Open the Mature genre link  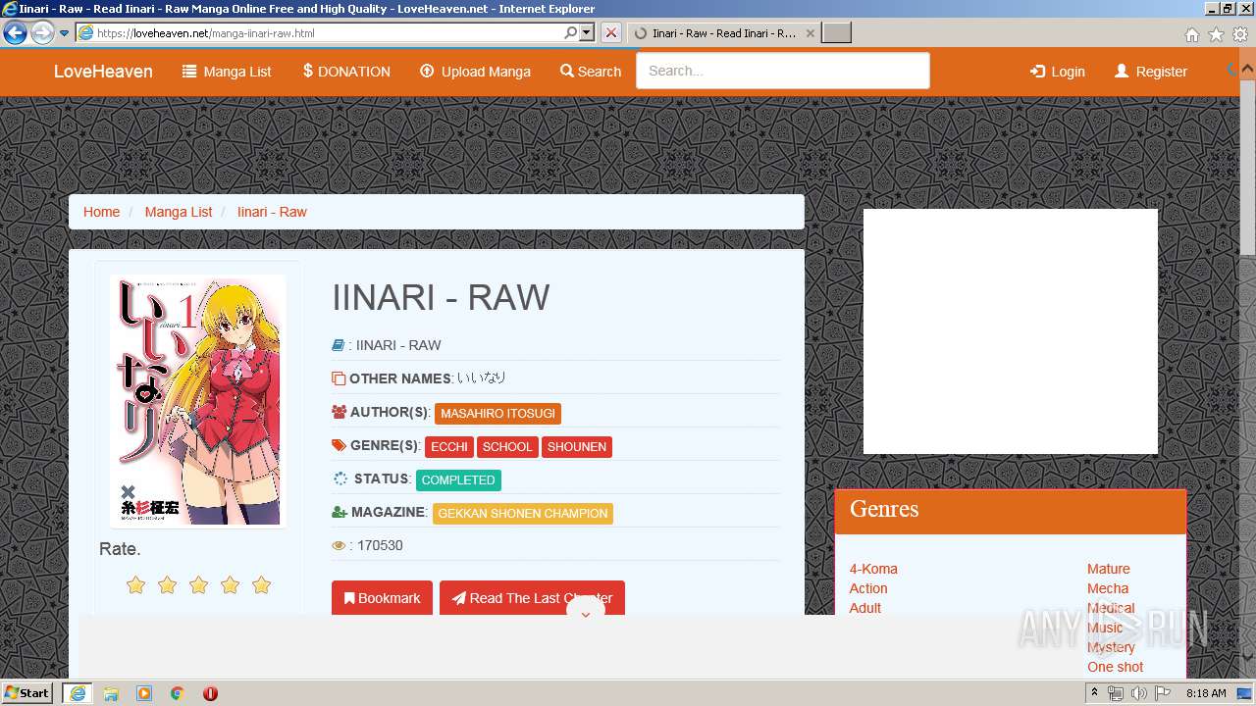(1109, 569)
